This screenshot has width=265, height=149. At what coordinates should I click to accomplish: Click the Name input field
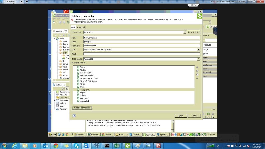[142, 38]
